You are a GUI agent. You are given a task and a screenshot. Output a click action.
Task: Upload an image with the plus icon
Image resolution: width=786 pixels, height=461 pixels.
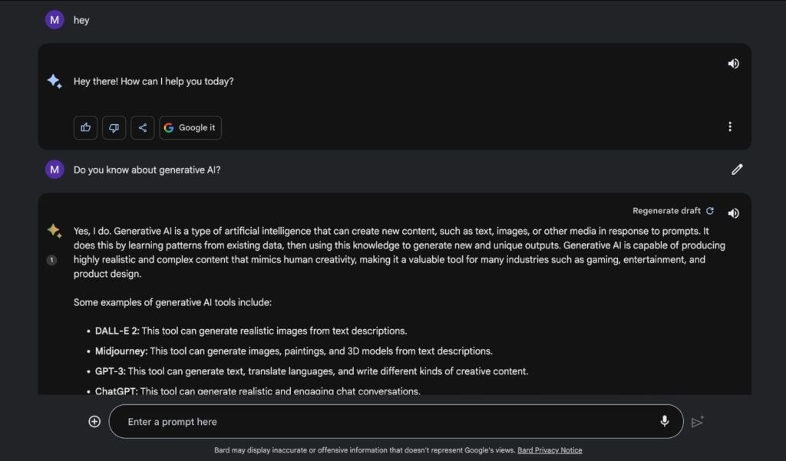click(x=94, y=421)
